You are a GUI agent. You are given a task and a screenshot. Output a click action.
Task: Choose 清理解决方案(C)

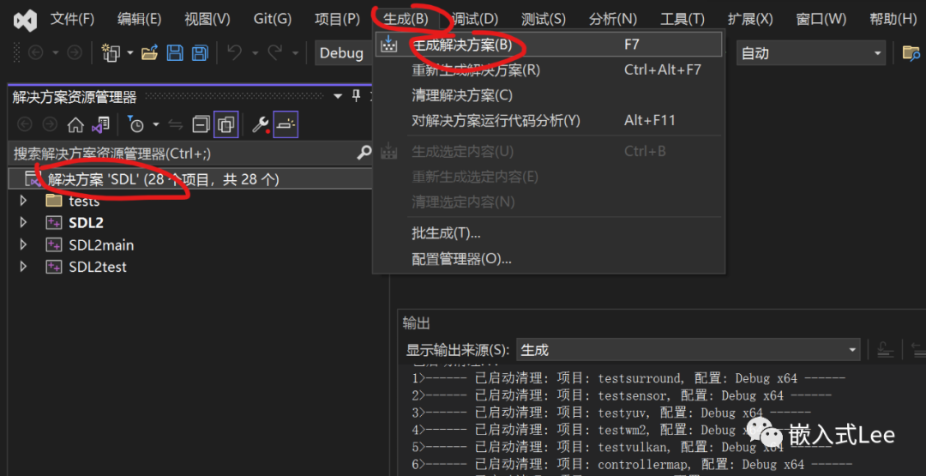(x=549, y=95)
